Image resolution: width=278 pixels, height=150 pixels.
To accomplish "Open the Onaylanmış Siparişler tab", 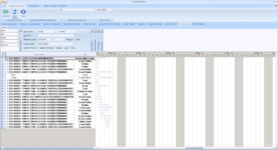I will click(9, 24).
